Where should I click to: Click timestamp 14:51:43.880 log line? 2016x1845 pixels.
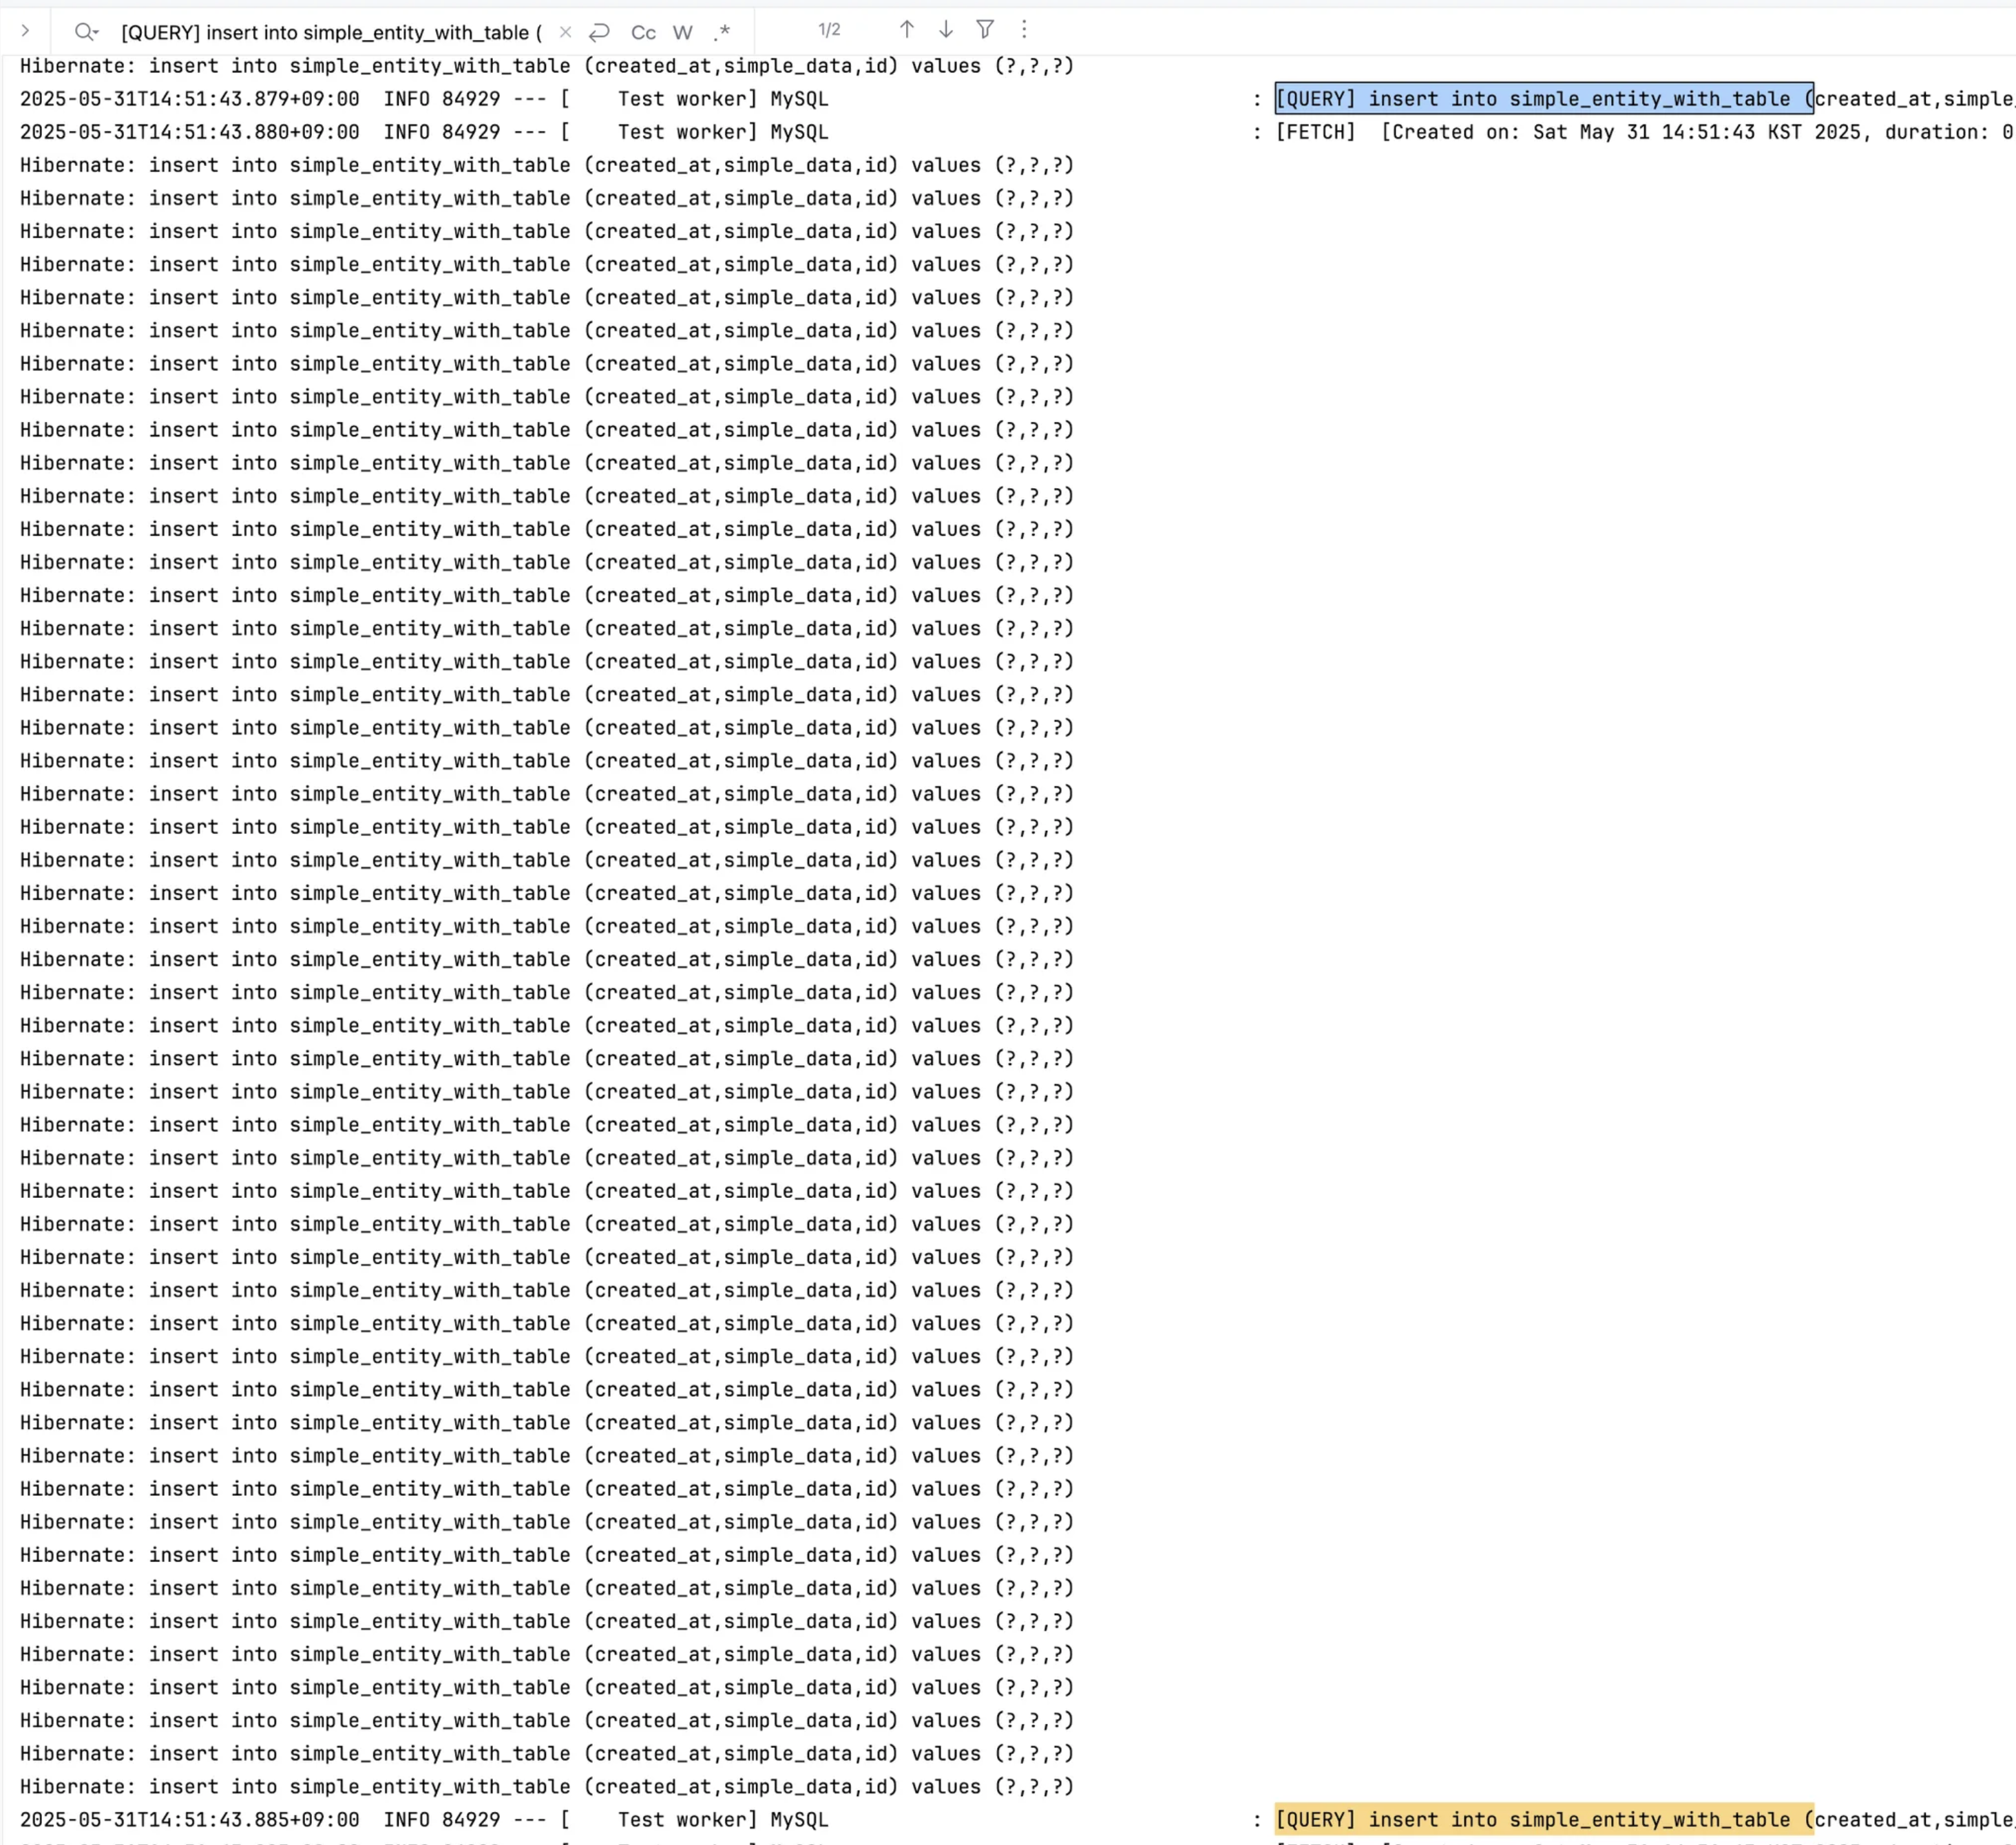(190, 132)
